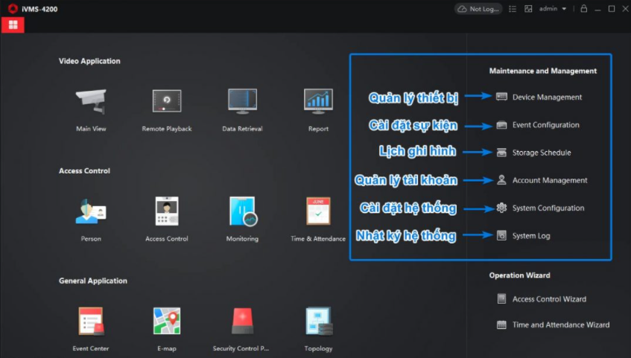Open Device Management link
The image size is (631, 358).
pos(547,97)
